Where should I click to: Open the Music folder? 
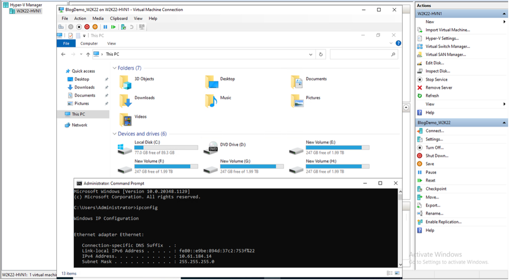[218, 101]
